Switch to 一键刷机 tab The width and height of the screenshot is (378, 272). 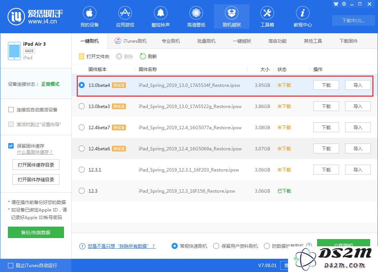tap(90, 41)
